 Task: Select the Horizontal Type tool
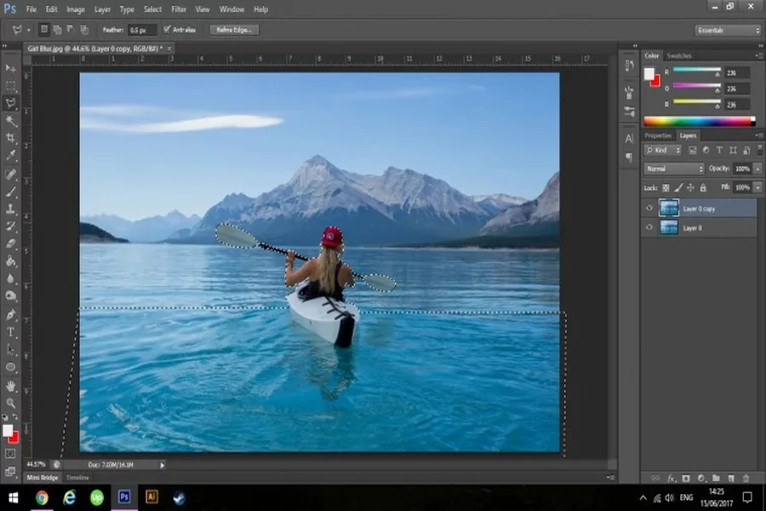(x=11, y=331)
